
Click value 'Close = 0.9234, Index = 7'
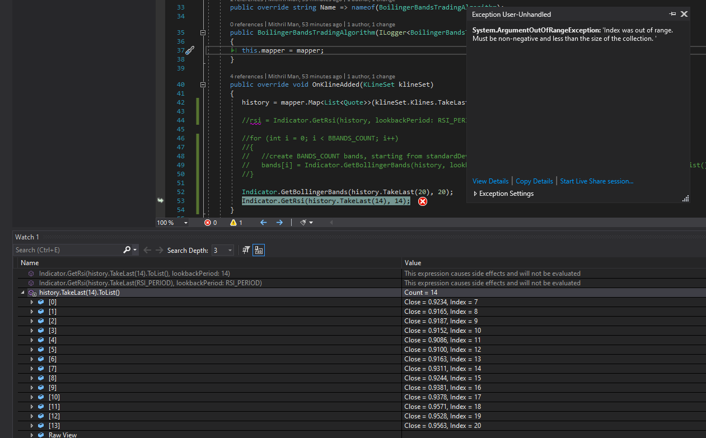click(441, 302)
